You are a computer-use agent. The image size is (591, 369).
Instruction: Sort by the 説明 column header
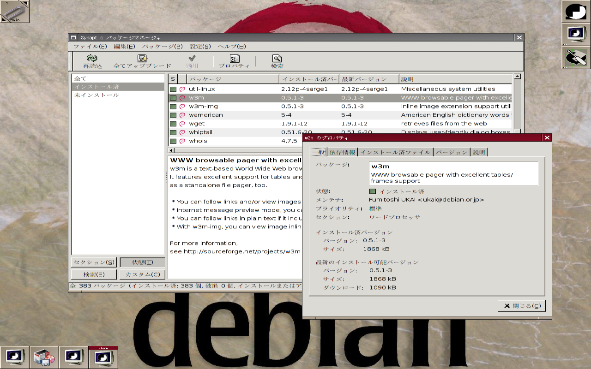pyautogui.click(x=455, y=79)
